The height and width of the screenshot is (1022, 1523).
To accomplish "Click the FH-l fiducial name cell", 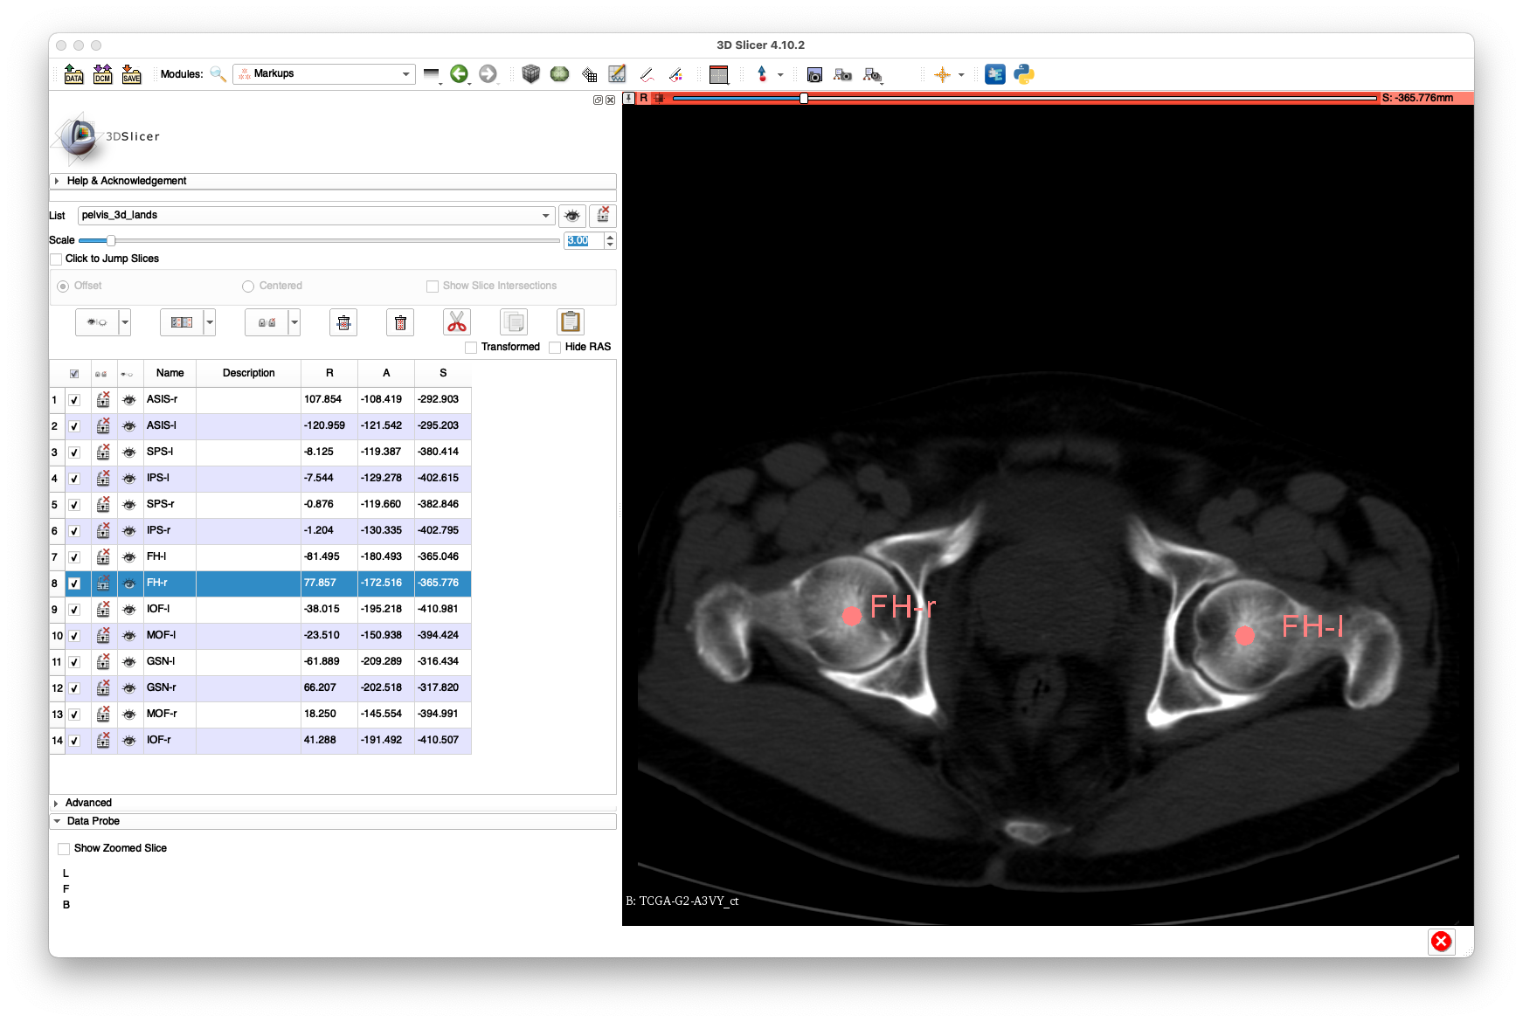I will [170, 556].
